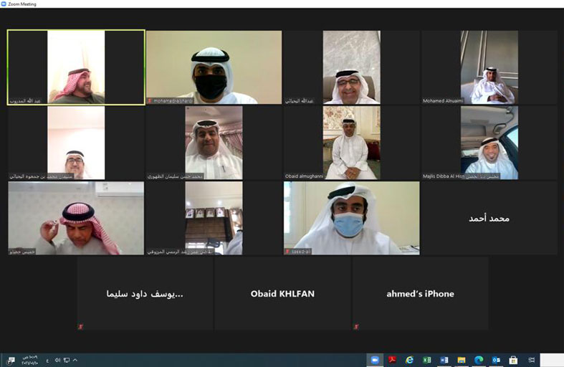Viewport: 564px width, 367px height.
Task: Select the highlighted active speaker video tile
Action: tap(76, 67)
